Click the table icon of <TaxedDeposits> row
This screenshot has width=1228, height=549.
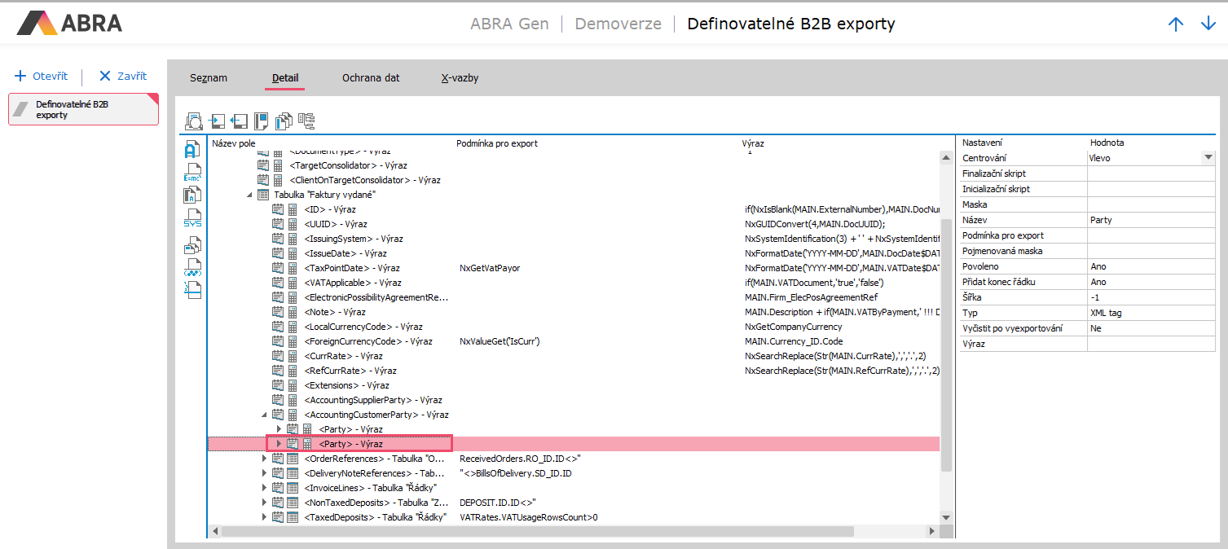coord(293,517)
